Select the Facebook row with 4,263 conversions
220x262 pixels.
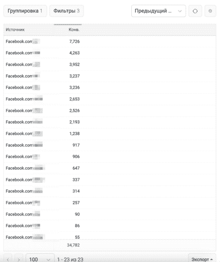[x=110, y=53]
